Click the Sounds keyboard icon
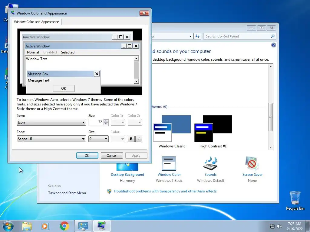Image resolution: width=310 pixels, height=232 pixels. pos(211,163)
